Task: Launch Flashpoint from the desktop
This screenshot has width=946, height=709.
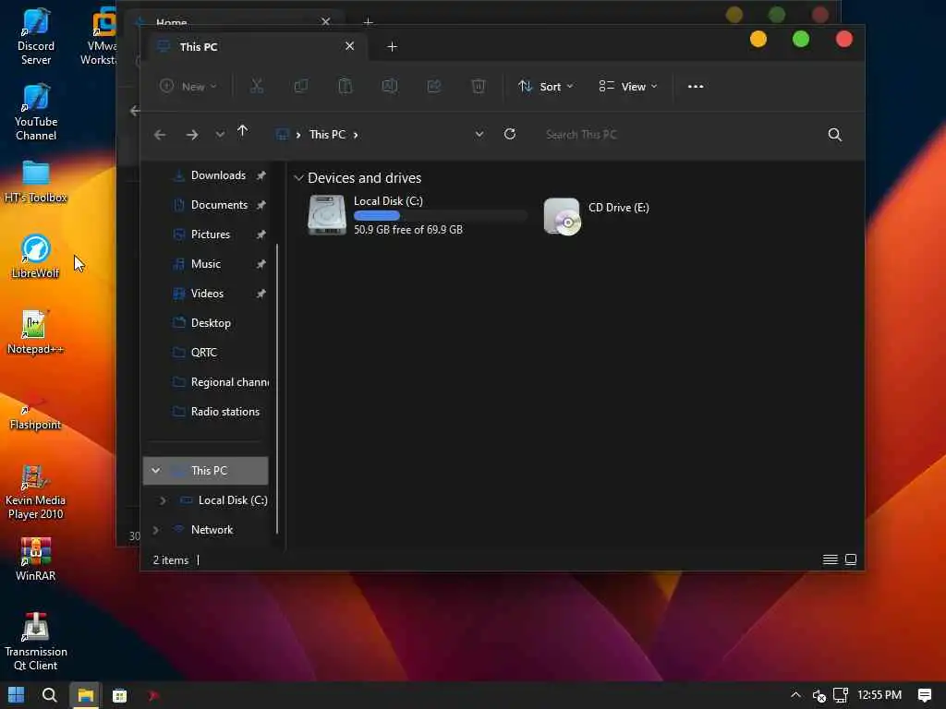Action: pyautogui.click(x=36, y=412)
